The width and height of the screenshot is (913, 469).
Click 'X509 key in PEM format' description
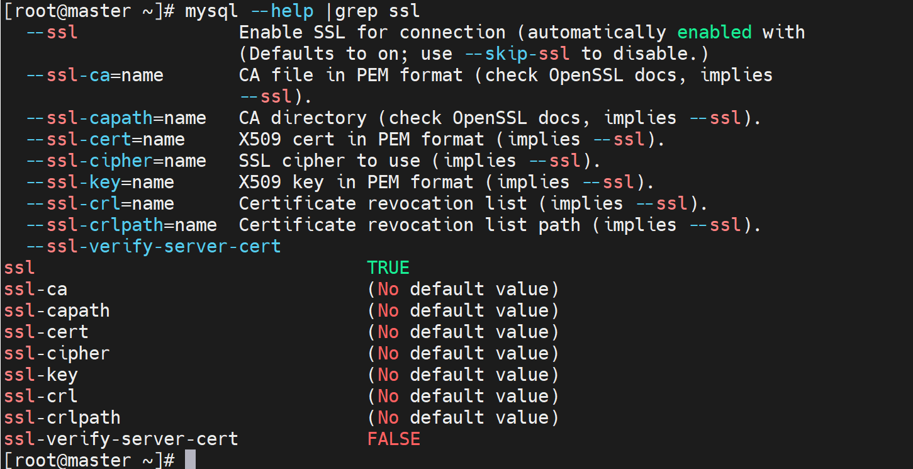[x=356, y=183]
